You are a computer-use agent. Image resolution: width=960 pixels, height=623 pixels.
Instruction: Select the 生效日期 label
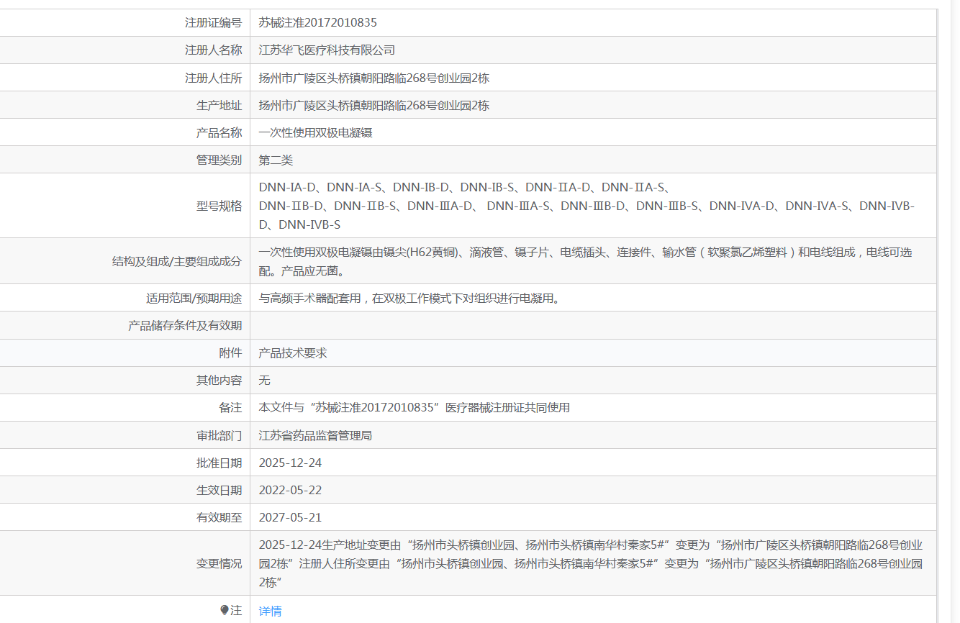tap(219, 490)
